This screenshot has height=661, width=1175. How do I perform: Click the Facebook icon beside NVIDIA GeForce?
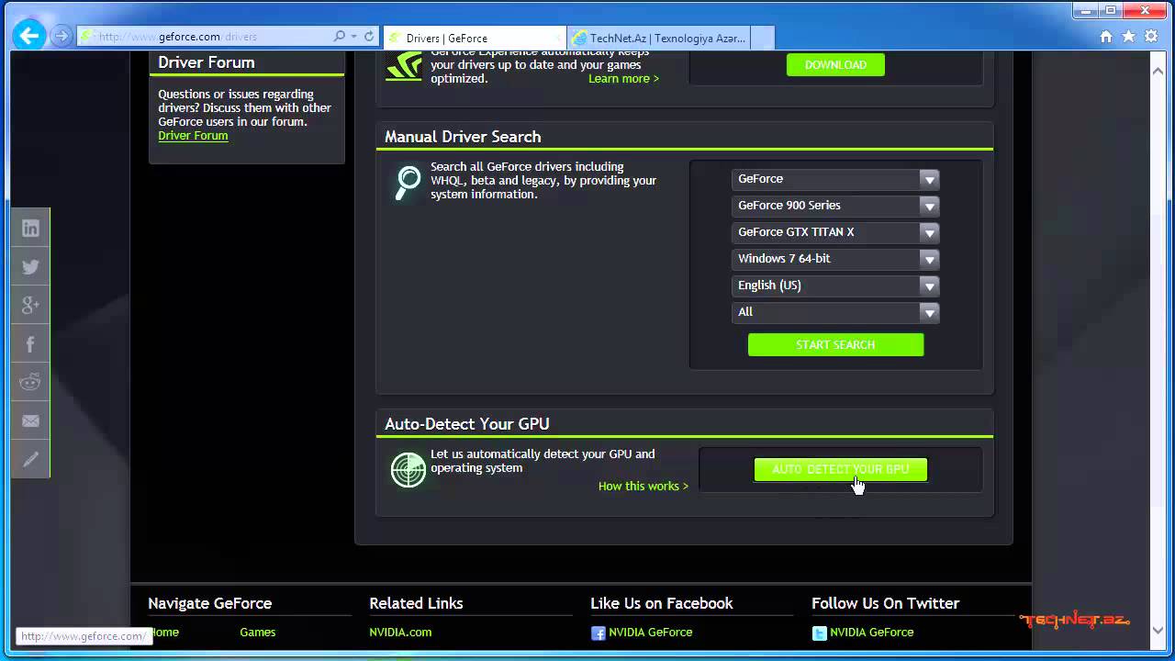(599, 633)
